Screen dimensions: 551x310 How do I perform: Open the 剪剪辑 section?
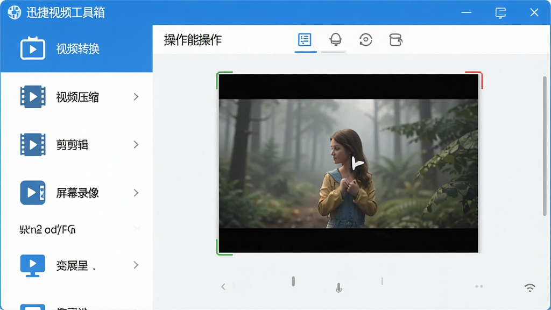76,144
